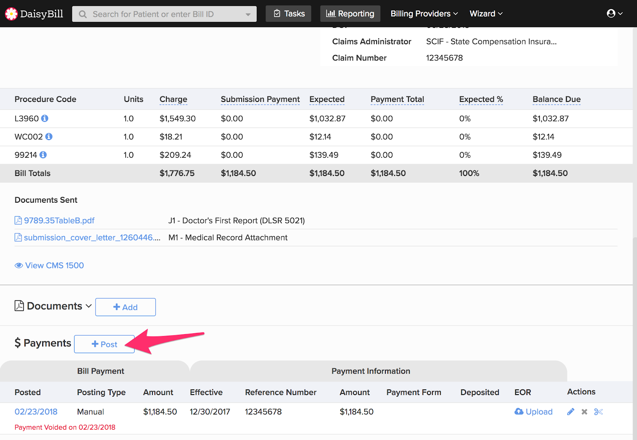Go to Reporting
637x440 pixels.
click(350, 14)
